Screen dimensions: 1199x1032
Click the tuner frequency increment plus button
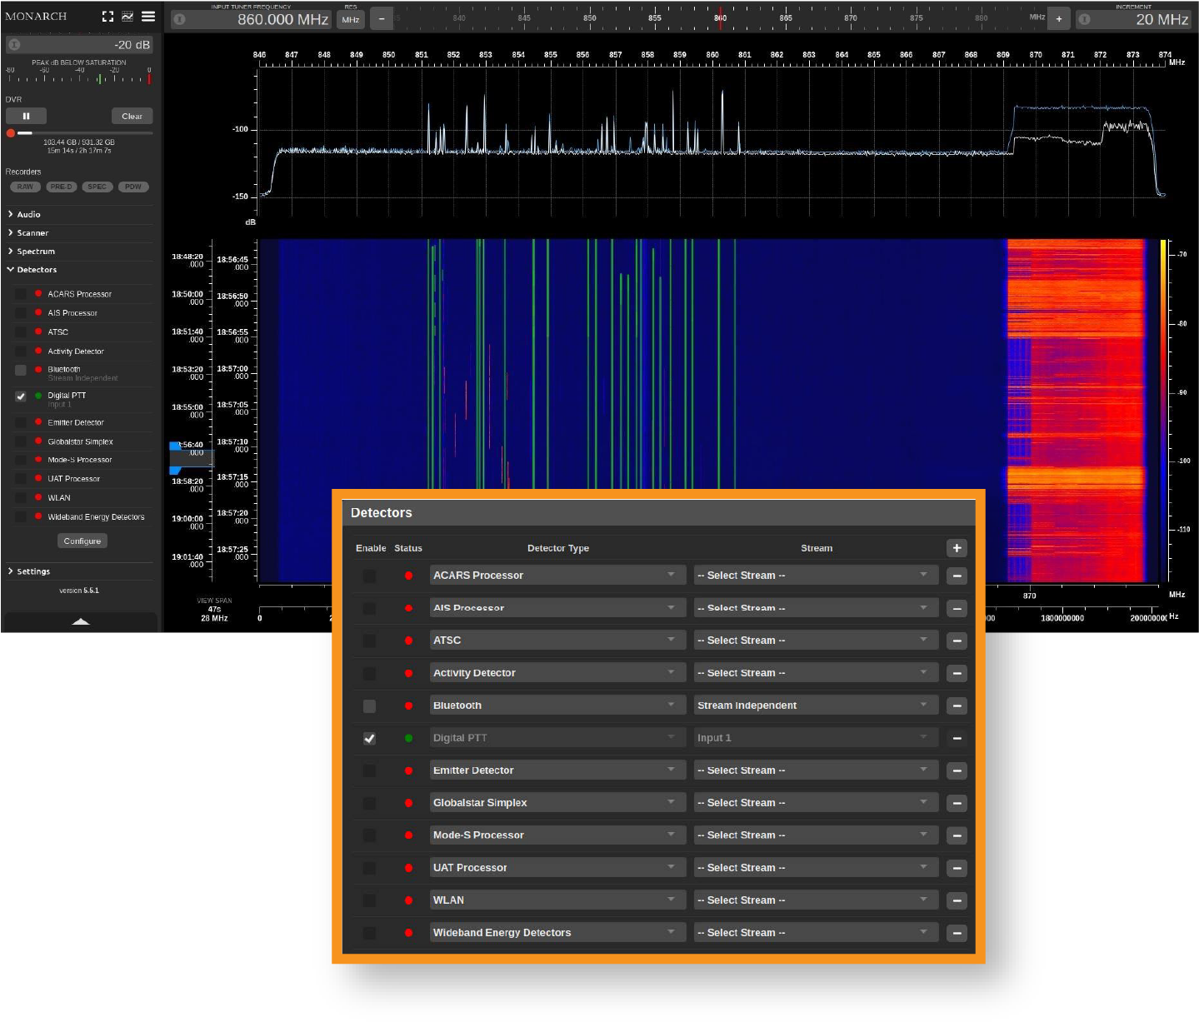(1059, 19)
